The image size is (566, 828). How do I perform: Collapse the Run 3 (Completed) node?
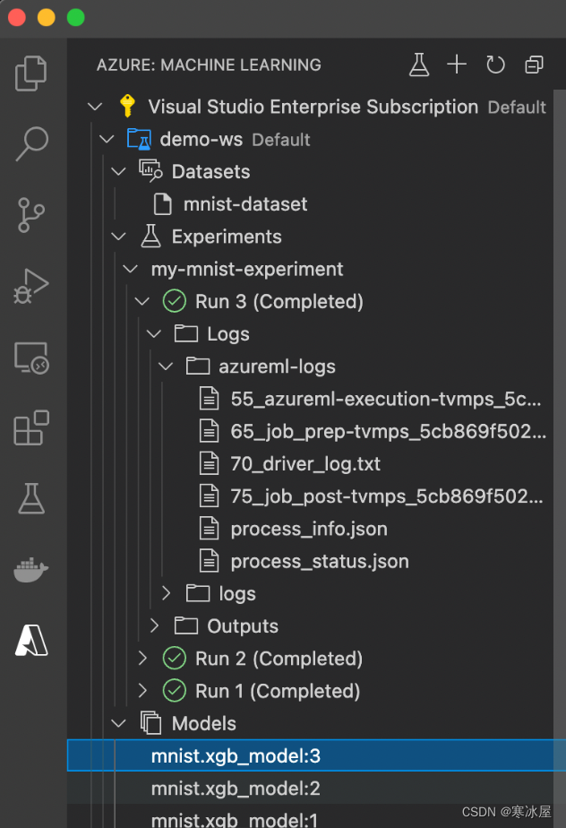pyautogui.click(x=142, y=301)
